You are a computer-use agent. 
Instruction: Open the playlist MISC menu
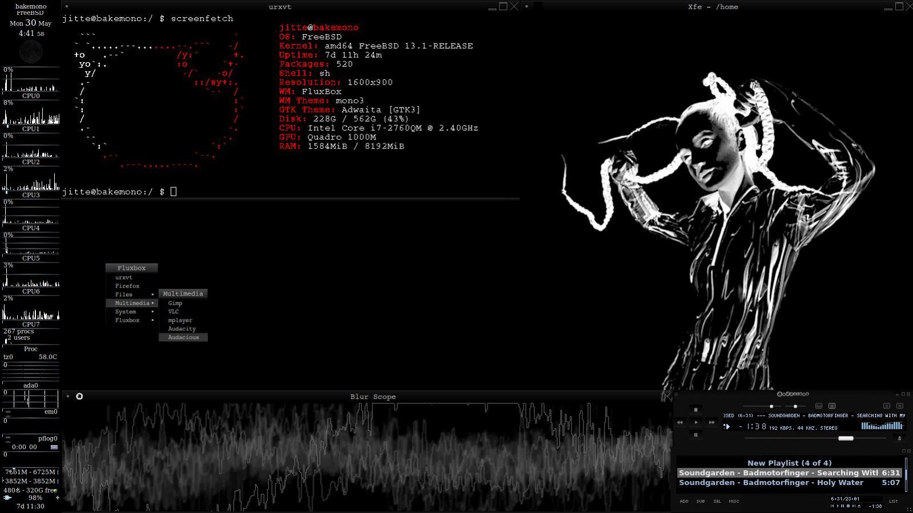pyautogui.click(x=734, y=501)
